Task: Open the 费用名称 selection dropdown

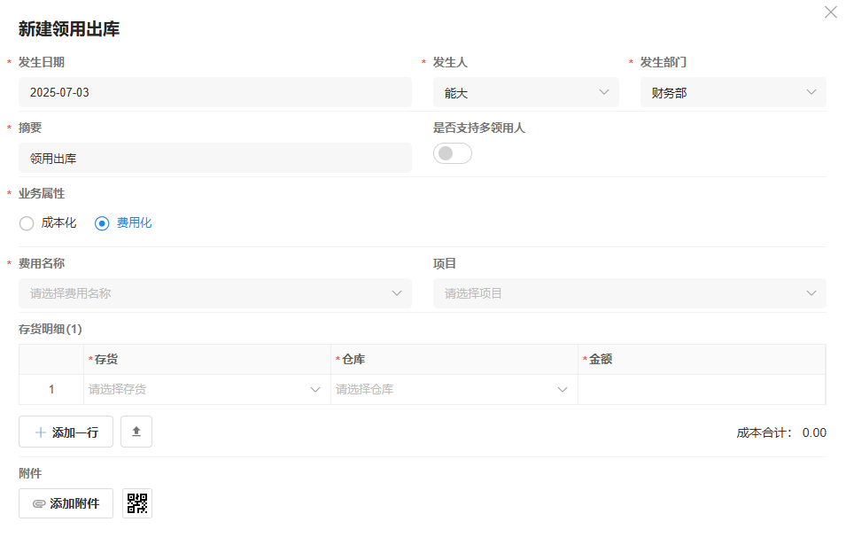Action: pyautogui.click(x=214, y=293)
